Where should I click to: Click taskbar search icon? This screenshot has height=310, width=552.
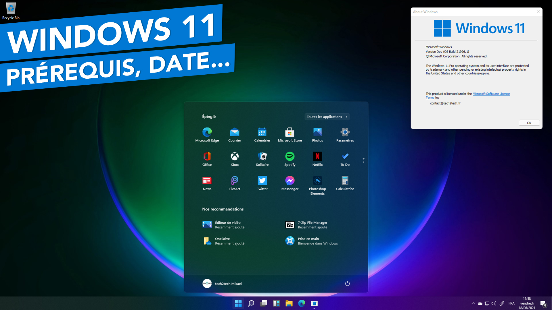(x=250, y=303)
